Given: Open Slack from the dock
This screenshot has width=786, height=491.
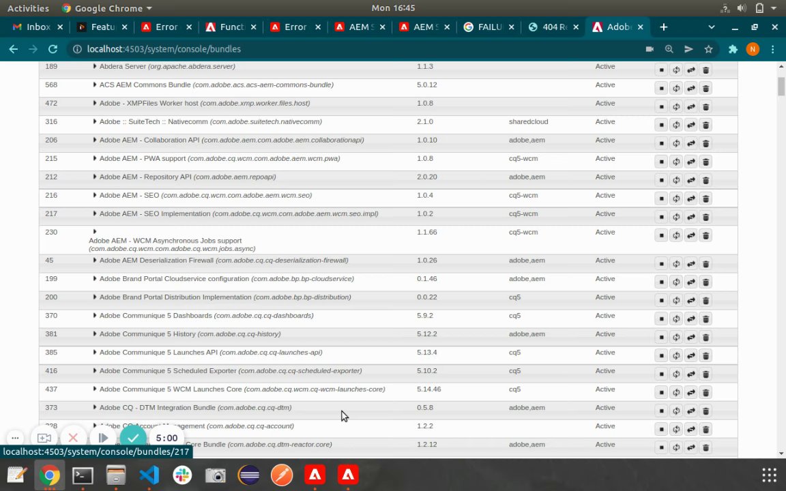Looking at the screenshot, I should point(182,475).
